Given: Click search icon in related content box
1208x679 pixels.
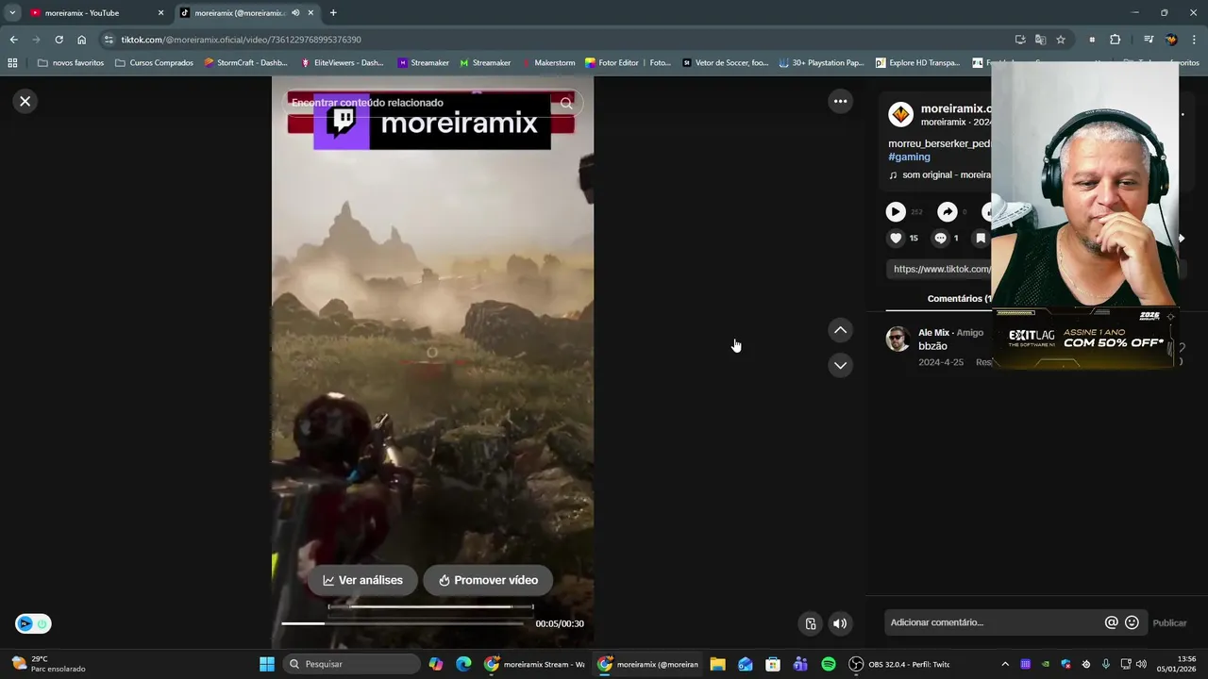Looking at the screenshot, I should (x=566, y=103).
